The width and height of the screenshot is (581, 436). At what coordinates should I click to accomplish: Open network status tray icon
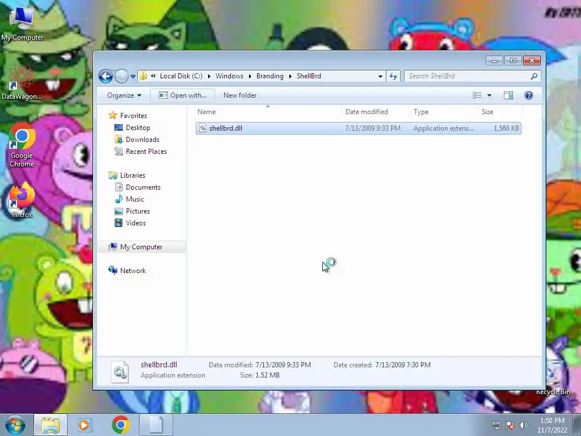(496, 425)
